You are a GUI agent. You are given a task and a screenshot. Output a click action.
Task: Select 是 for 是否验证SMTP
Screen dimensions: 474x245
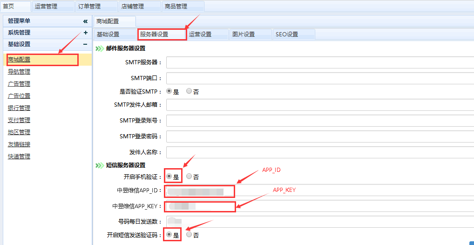point(169,92)
